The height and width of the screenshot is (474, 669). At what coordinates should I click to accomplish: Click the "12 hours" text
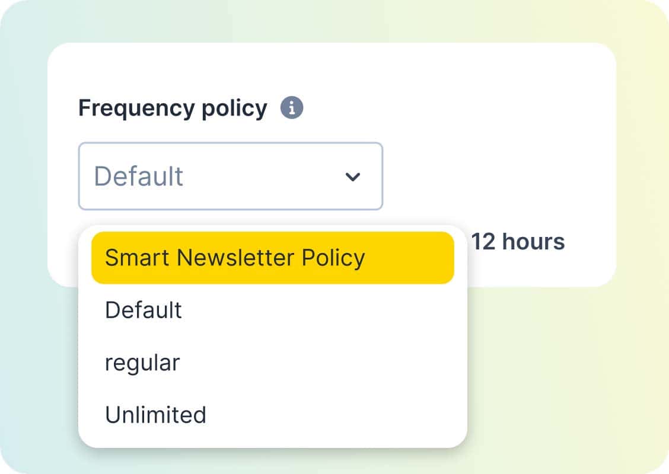tap(518, 242)
